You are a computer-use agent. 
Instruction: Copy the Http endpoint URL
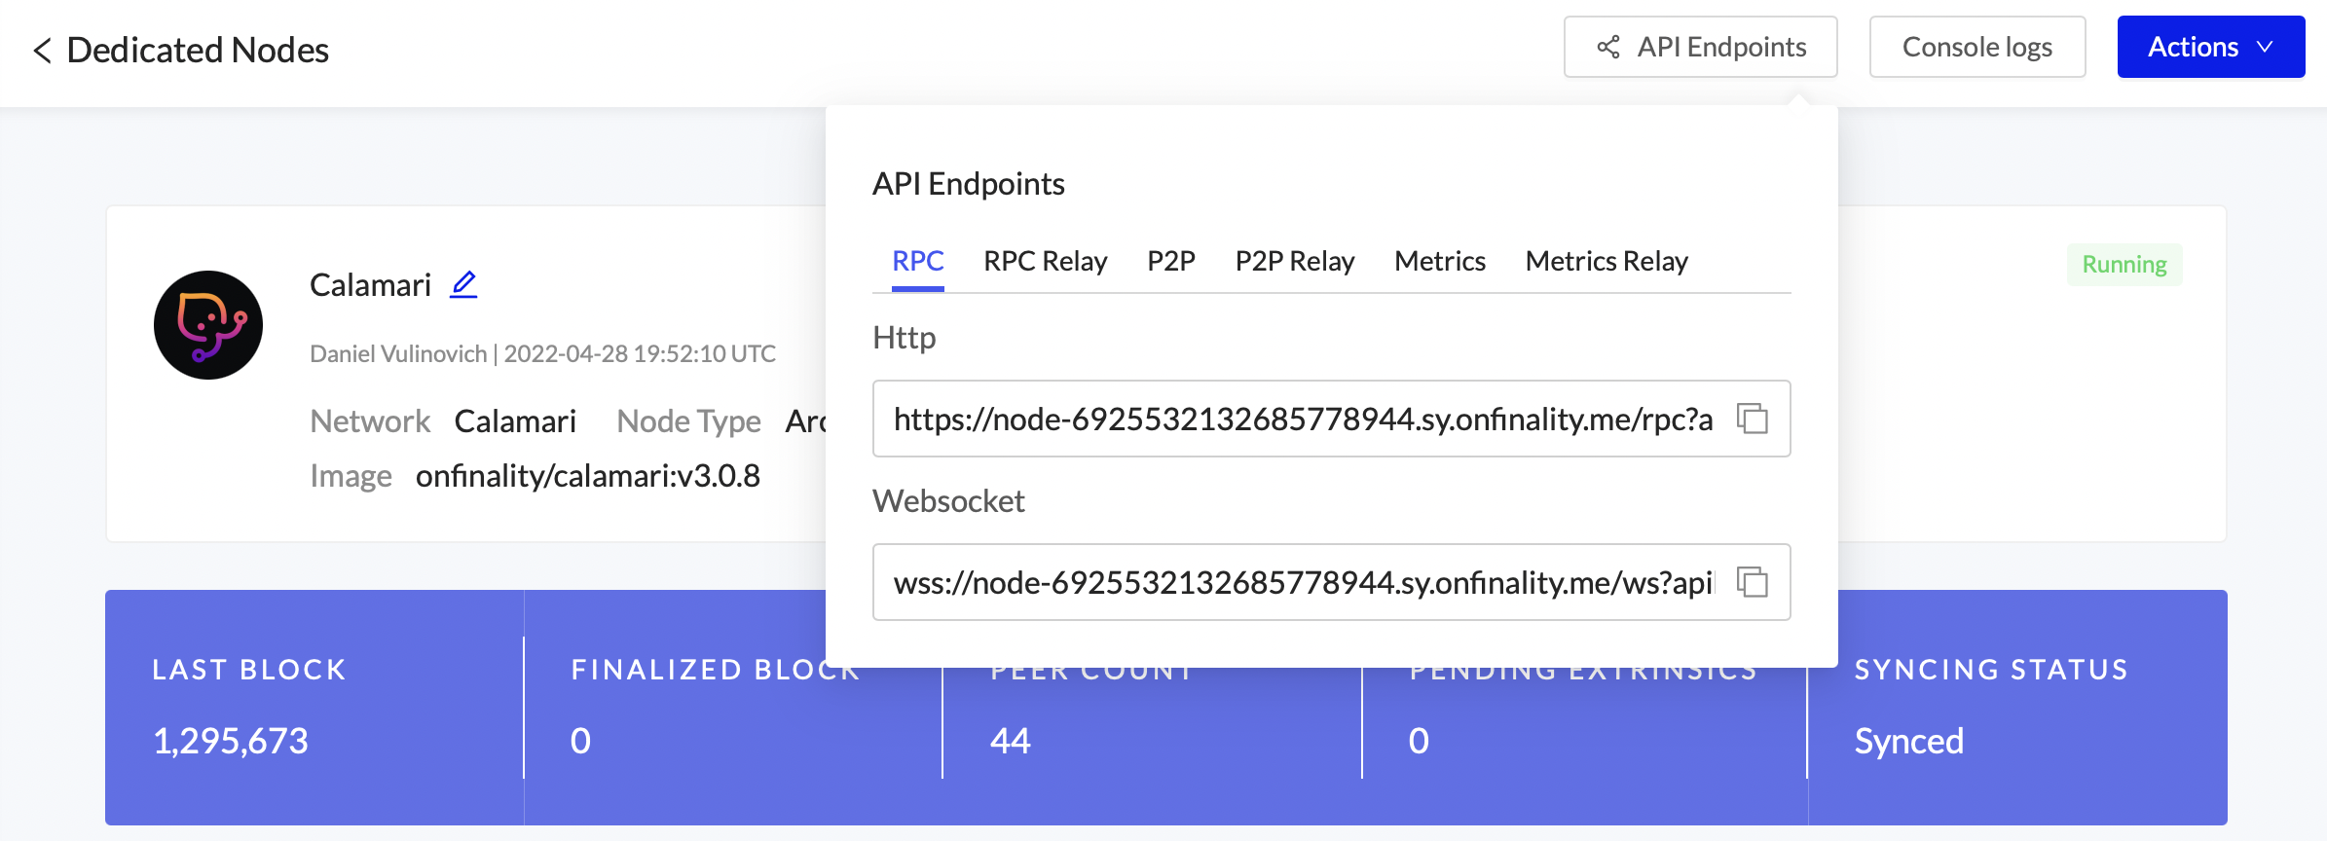coord(1752,419)
